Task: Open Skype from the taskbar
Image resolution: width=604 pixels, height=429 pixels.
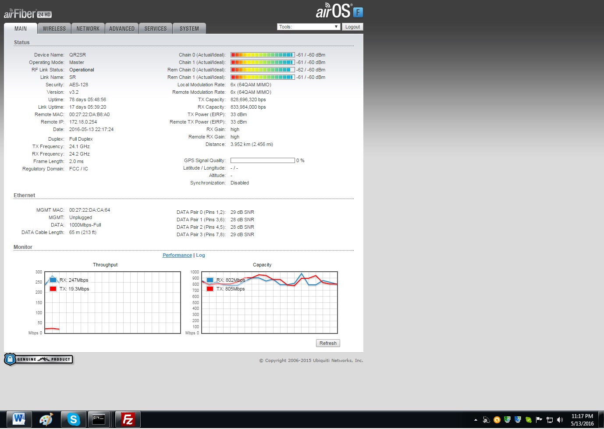Action: 73,419
